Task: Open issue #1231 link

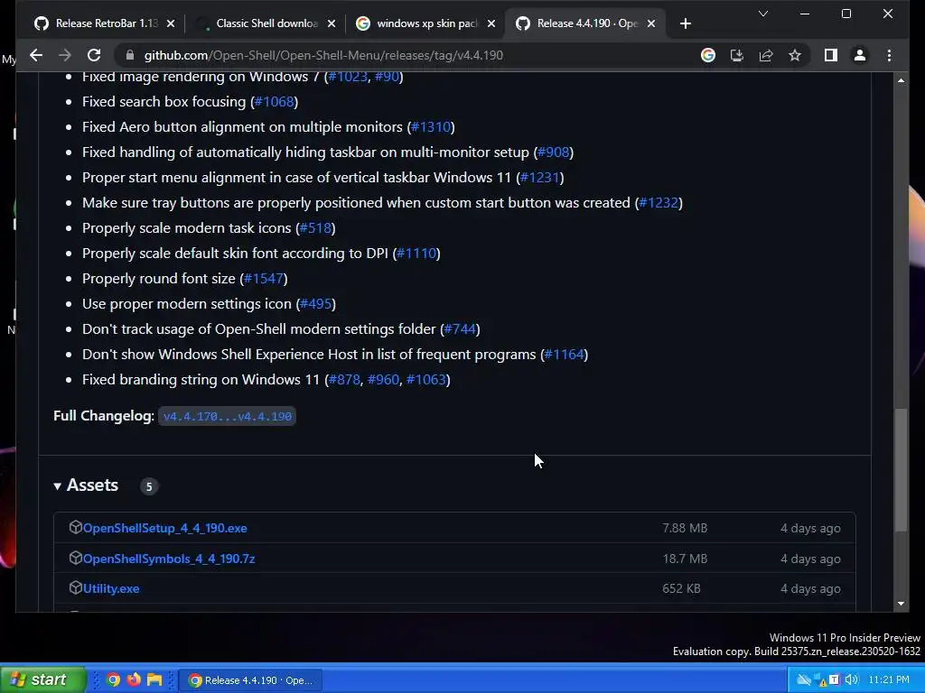Action: pos(540,178)
